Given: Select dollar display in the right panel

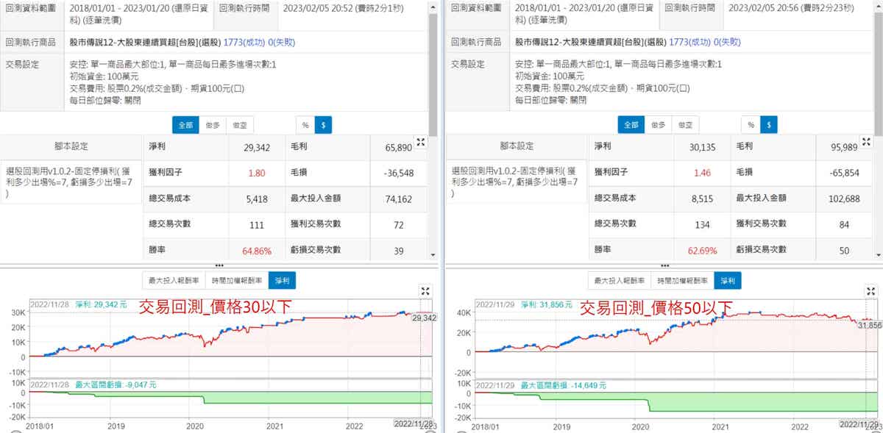Looking at the screenshot, I should [770, 125].
